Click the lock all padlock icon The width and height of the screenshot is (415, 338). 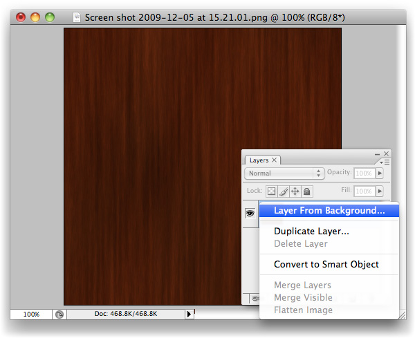(x=306, y=191)
